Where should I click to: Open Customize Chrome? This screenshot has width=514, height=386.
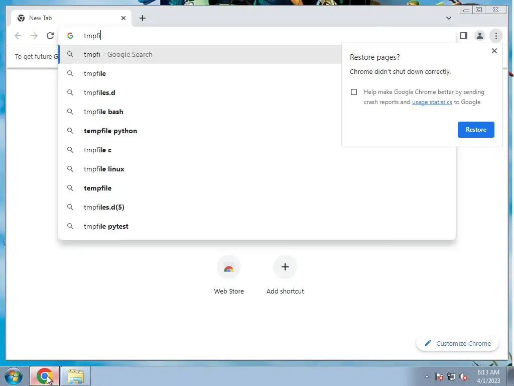[x=458, y=343]
